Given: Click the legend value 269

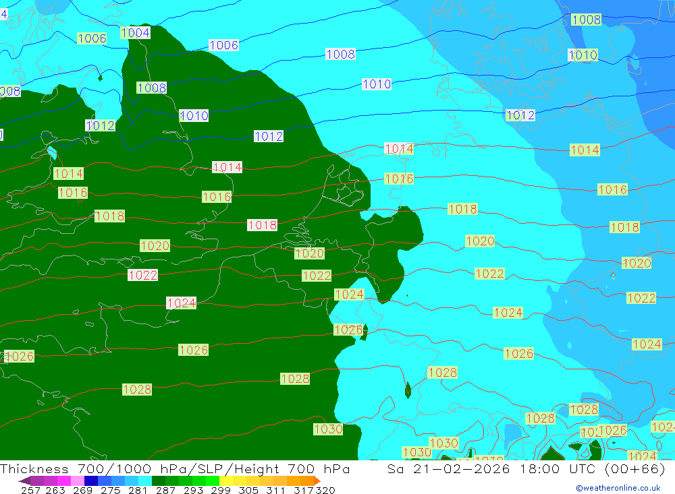Looking at the screenshot, I should (82, 490).
